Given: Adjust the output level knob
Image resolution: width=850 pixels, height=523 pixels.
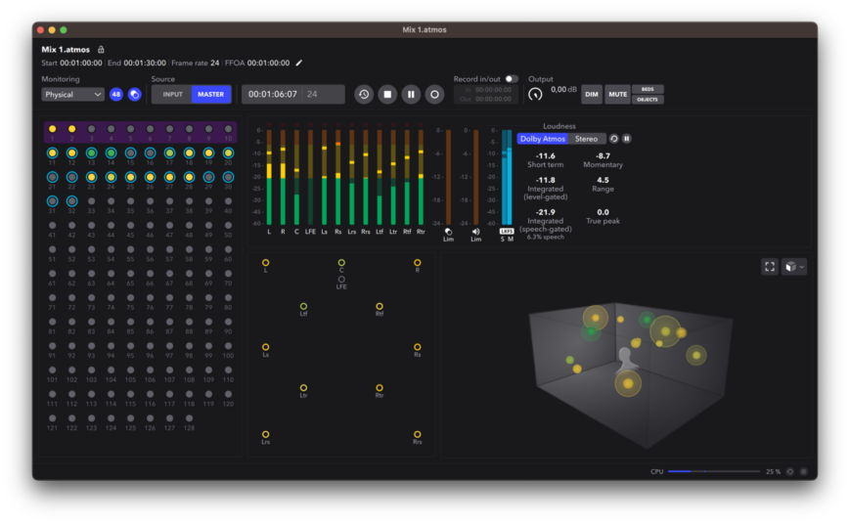Looking at the screenshot, I should click(x=535, y=95).
